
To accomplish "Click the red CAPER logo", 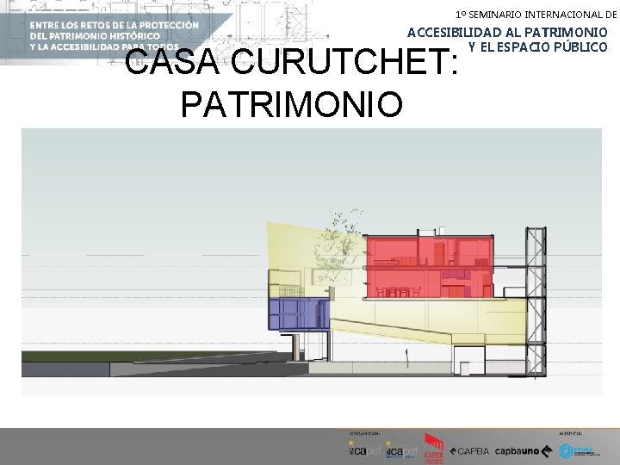I will 434,448.
